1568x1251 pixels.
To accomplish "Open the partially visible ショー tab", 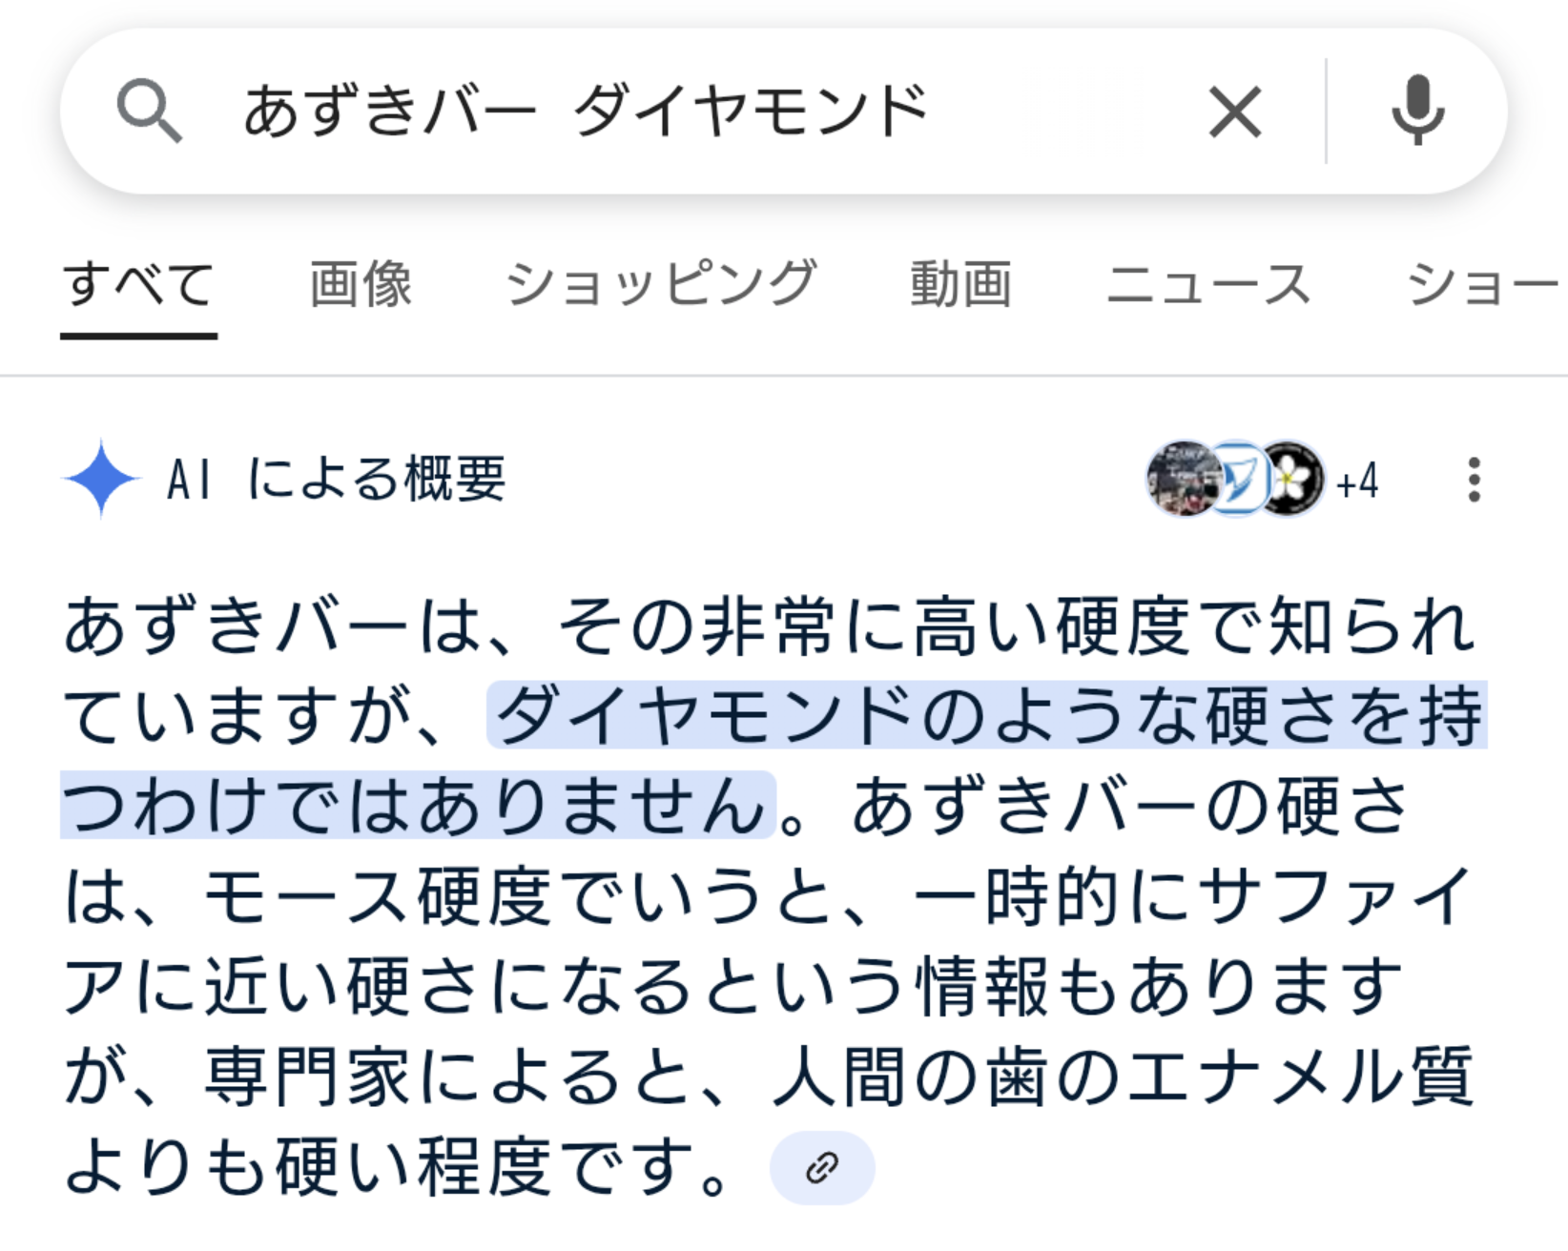I will [1484, 284].
